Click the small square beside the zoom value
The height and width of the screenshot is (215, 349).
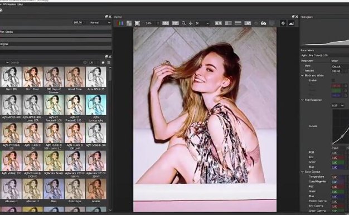pyautogui.click(x=158, y=23)
